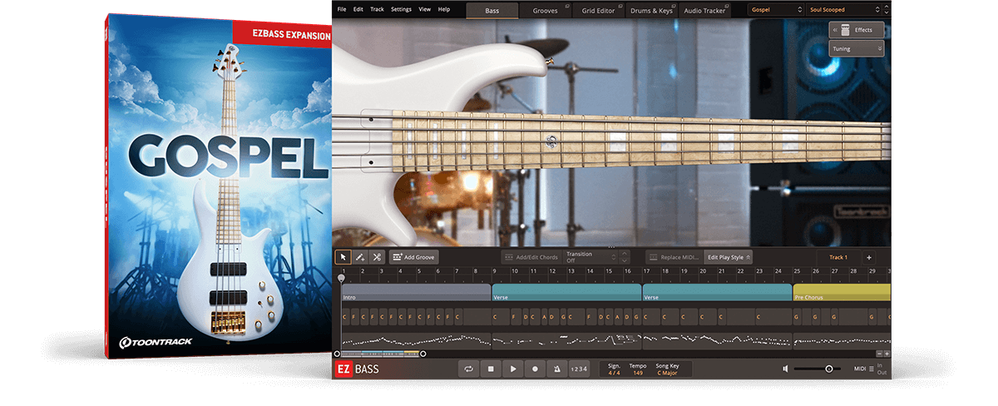Open the Settings menu
Screen dimensions: 998x406
tap(401, 9)
